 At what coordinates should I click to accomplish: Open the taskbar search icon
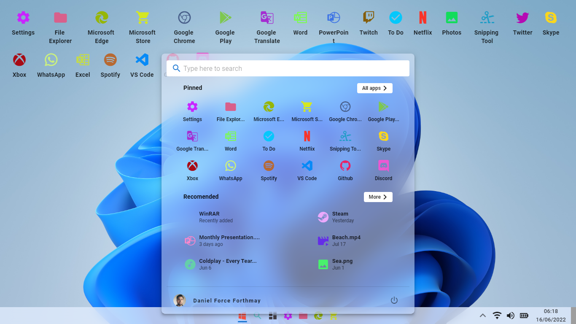coord(257,316)
